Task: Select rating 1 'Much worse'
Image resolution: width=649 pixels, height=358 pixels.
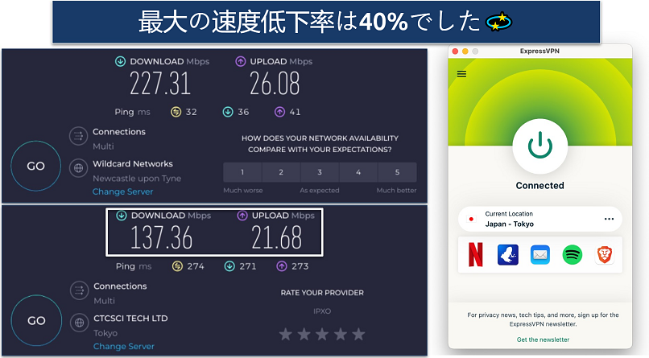Action: click(242, 172)
